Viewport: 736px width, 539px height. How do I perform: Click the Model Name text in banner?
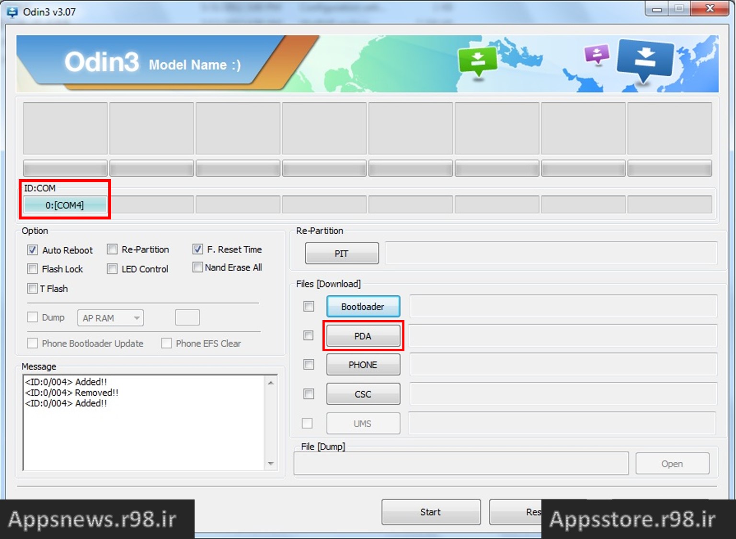[195, 65]
